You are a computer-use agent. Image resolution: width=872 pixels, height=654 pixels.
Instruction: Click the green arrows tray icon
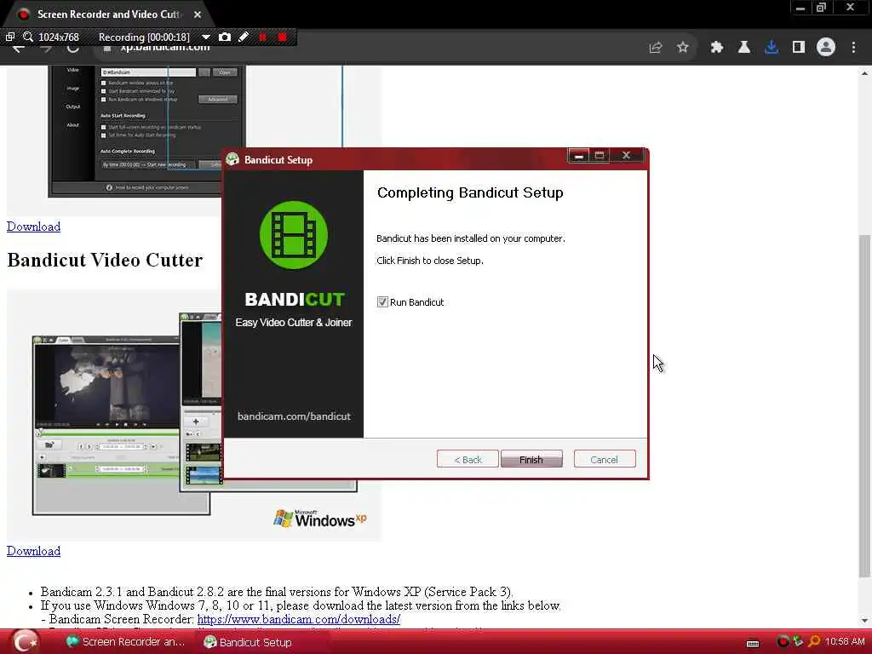pyautogui.click(x=798, y=641)
